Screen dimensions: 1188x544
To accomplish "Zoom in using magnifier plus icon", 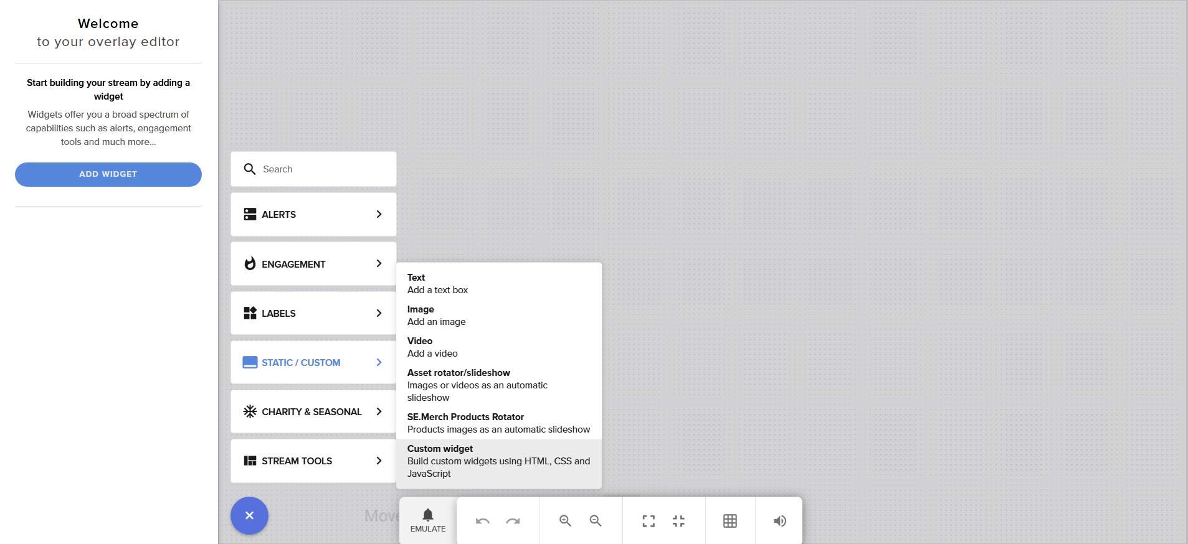I will [x=565, y=521].
